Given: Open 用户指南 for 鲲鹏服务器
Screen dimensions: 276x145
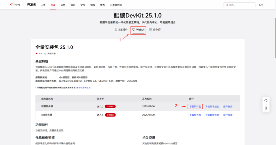Looking at the screenshot, I should (x=228, y=107).
